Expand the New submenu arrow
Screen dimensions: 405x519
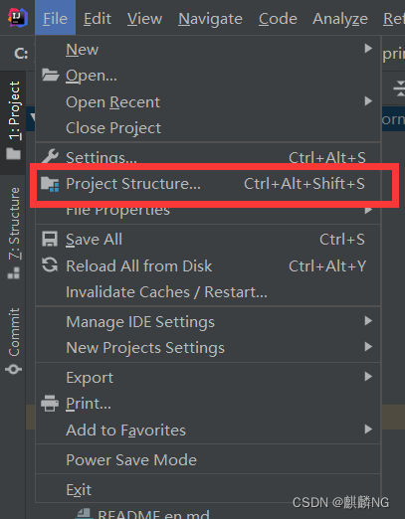pyautogui.click(x=368, y=49)
